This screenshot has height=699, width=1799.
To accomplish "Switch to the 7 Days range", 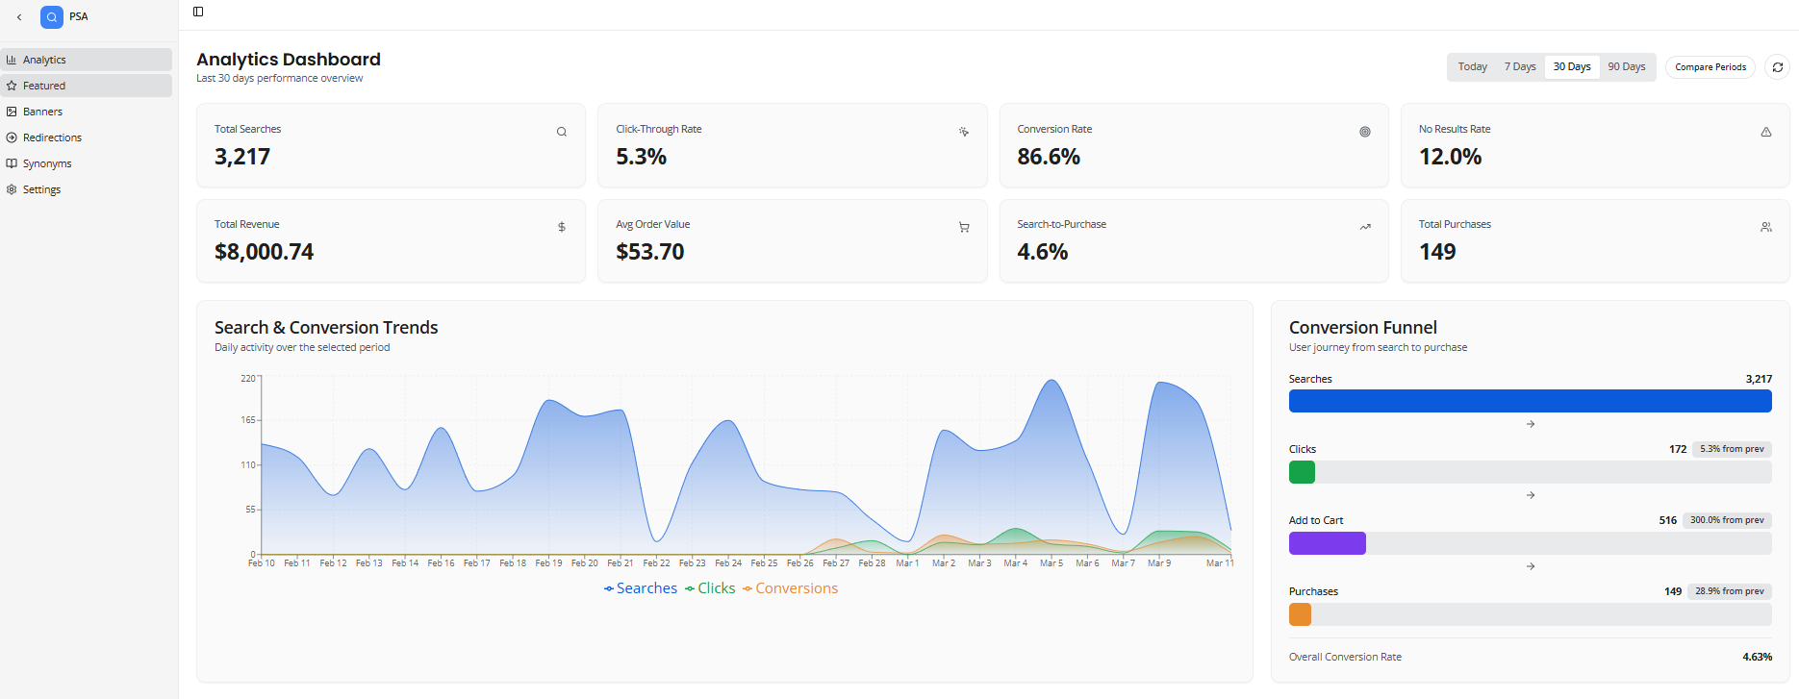I will tap(1520, 67).
